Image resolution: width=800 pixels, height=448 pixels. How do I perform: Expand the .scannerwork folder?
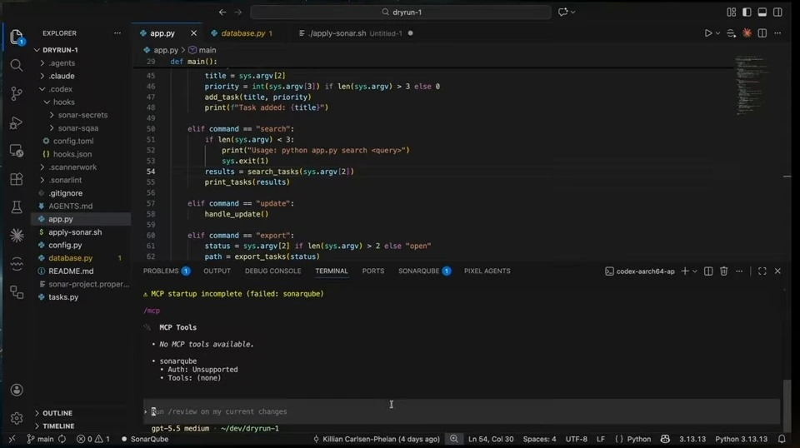click(72, 167)
